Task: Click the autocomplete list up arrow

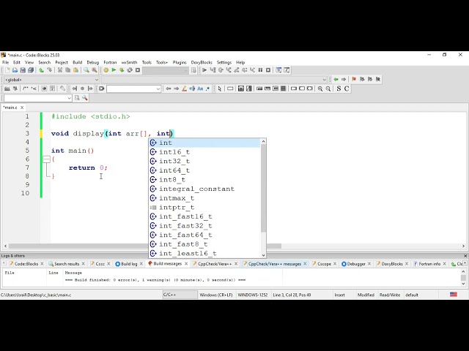Action: click(264, 141)
